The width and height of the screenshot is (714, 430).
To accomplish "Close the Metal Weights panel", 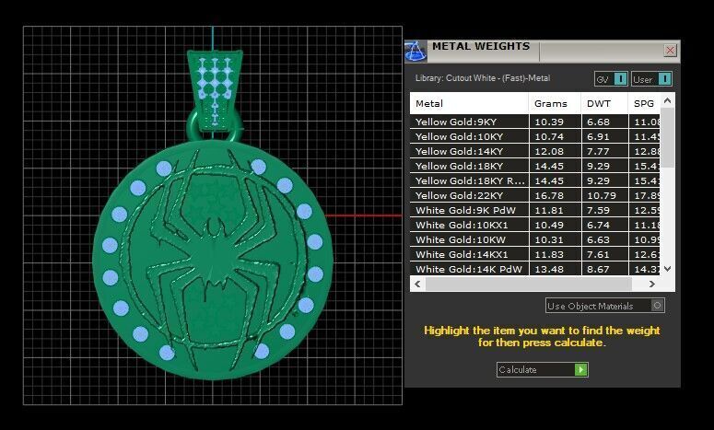I will 670,50.
